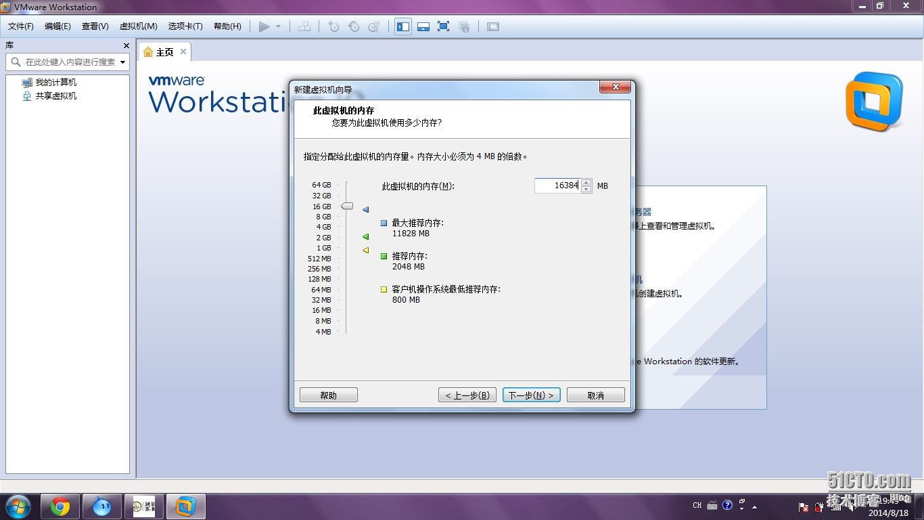
Task: Click the blue help icon in system tray
Action: [x=727, y=505]
